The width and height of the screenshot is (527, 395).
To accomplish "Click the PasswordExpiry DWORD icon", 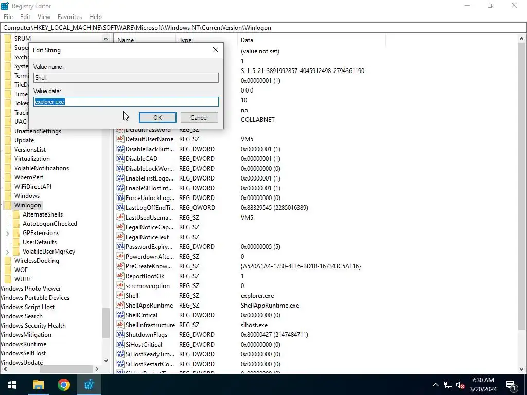I will pyautogui.click(x=120, y=246).
